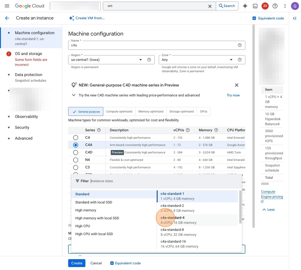The width and height of the screenshot is (301, 270).
Task: Select the c4a-standard-16 machine type
Action: click(198, 244)
